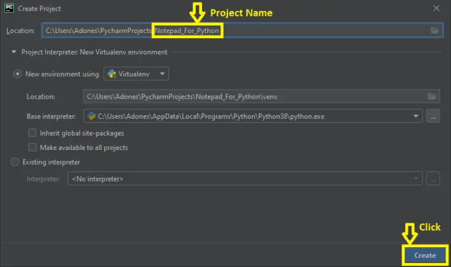Select the 'New environment using' radio button

(x=17, y=74)
